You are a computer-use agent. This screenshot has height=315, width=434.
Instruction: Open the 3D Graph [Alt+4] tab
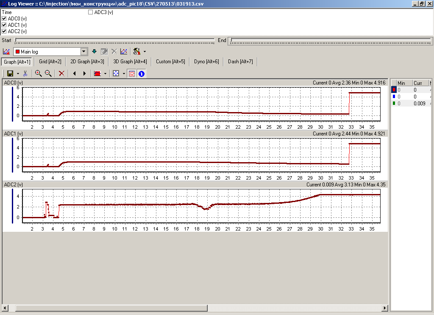pos(130,62)
